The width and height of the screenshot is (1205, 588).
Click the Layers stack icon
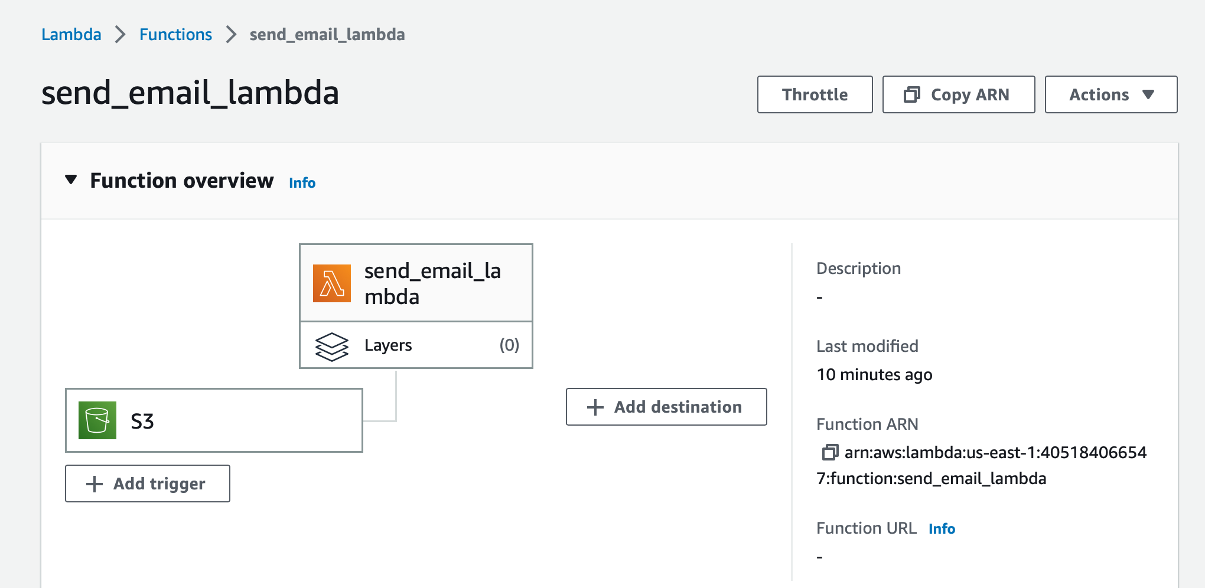pos(332,346)
